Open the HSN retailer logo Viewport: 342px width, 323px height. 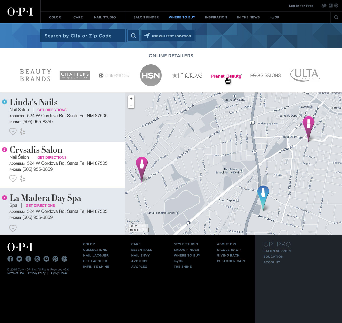coord(151,75)
